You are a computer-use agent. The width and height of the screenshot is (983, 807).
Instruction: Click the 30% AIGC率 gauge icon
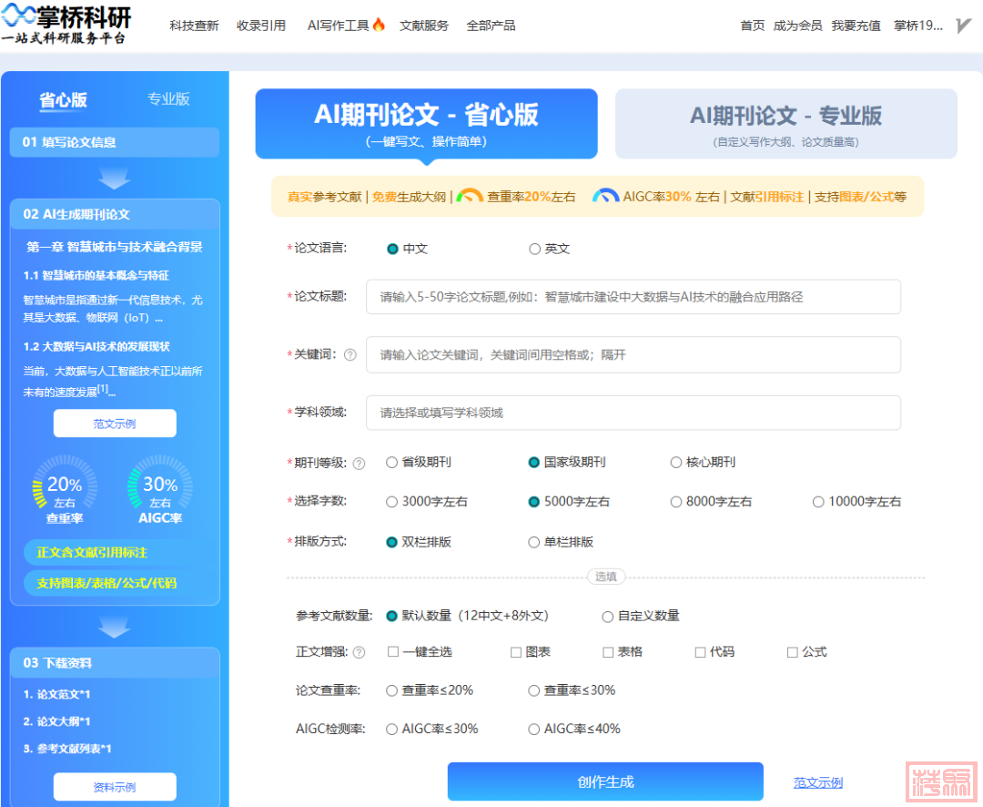pyautogui.click(x=160, y=488)
